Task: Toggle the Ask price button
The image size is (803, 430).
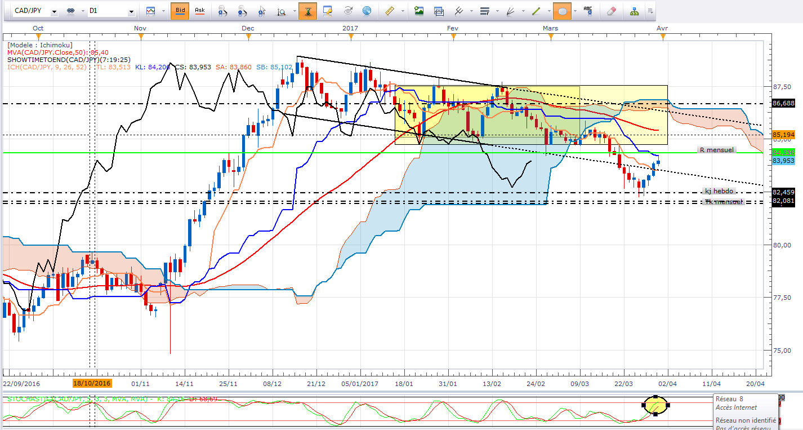Action: 200,11
